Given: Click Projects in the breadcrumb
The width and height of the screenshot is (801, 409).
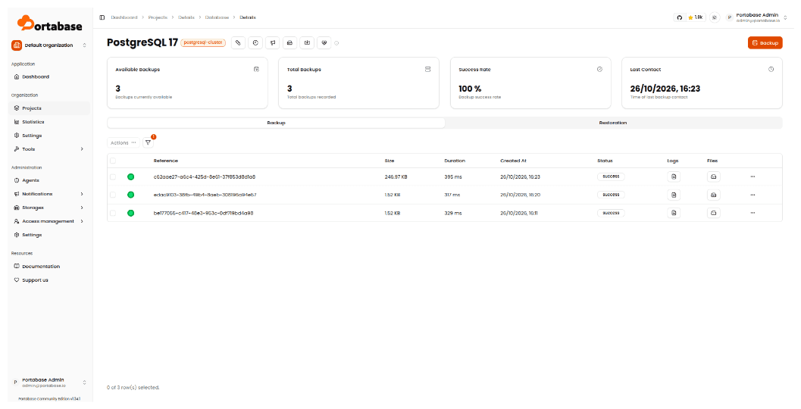Looking at the screenshot, I should [158, 17].
